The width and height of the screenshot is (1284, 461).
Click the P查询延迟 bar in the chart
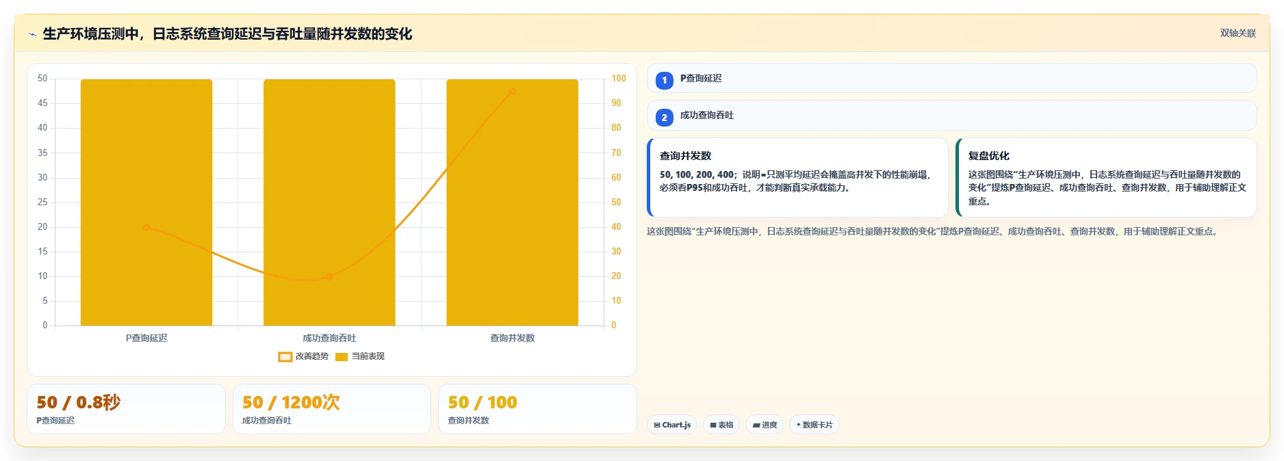tap(146, 202)
